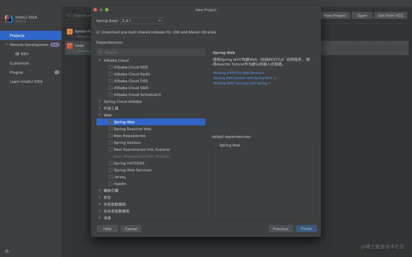Check Alibaba Cloud SMS dependency
Screen dimensions: 412x257
pos(111,88)
